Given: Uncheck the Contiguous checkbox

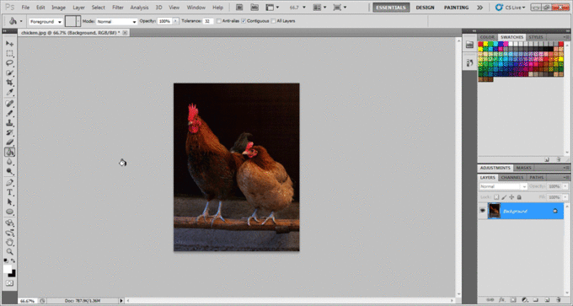Looking at the screenshot, I should pyautogui.click(x=244, y=21).
